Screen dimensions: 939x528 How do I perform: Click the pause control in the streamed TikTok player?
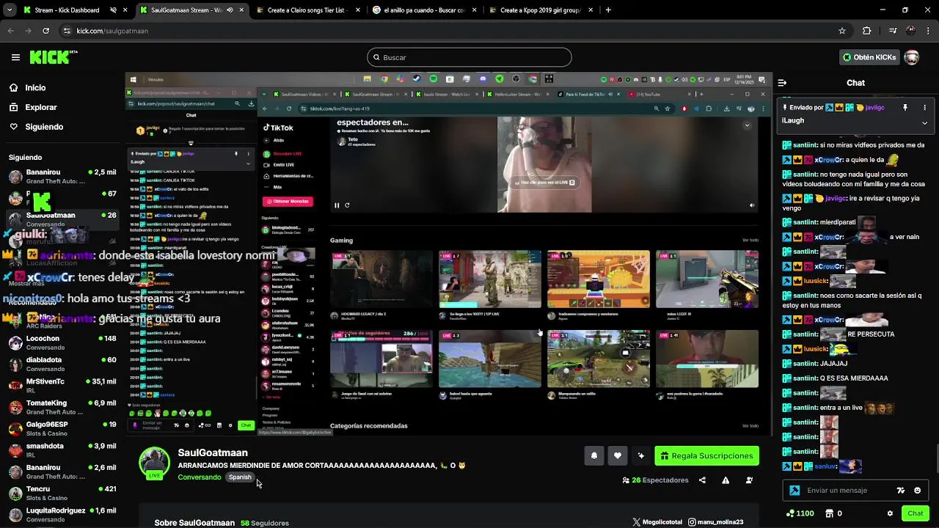tap(337, 205)
